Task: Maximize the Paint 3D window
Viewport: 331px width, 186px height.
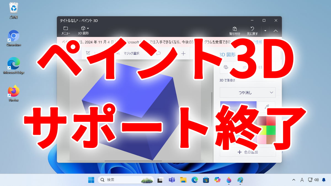Action: click(x=264, y=20)
